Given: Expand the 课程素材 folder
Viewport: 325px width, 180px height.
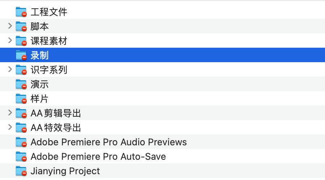Looking at the screenshot, I should 10,40.
